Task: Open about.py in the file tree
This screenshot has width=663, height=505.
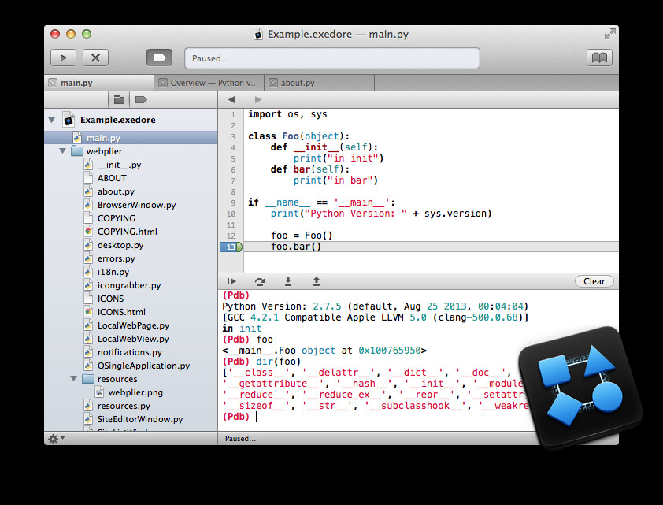Action: click(x=116, y=191)
